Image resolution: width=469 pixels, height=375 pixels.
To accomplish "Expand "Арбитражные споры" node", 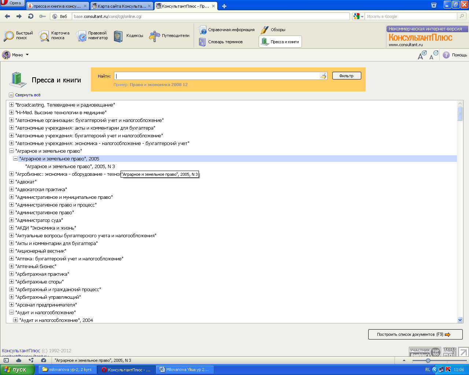I will pos(11,282).
